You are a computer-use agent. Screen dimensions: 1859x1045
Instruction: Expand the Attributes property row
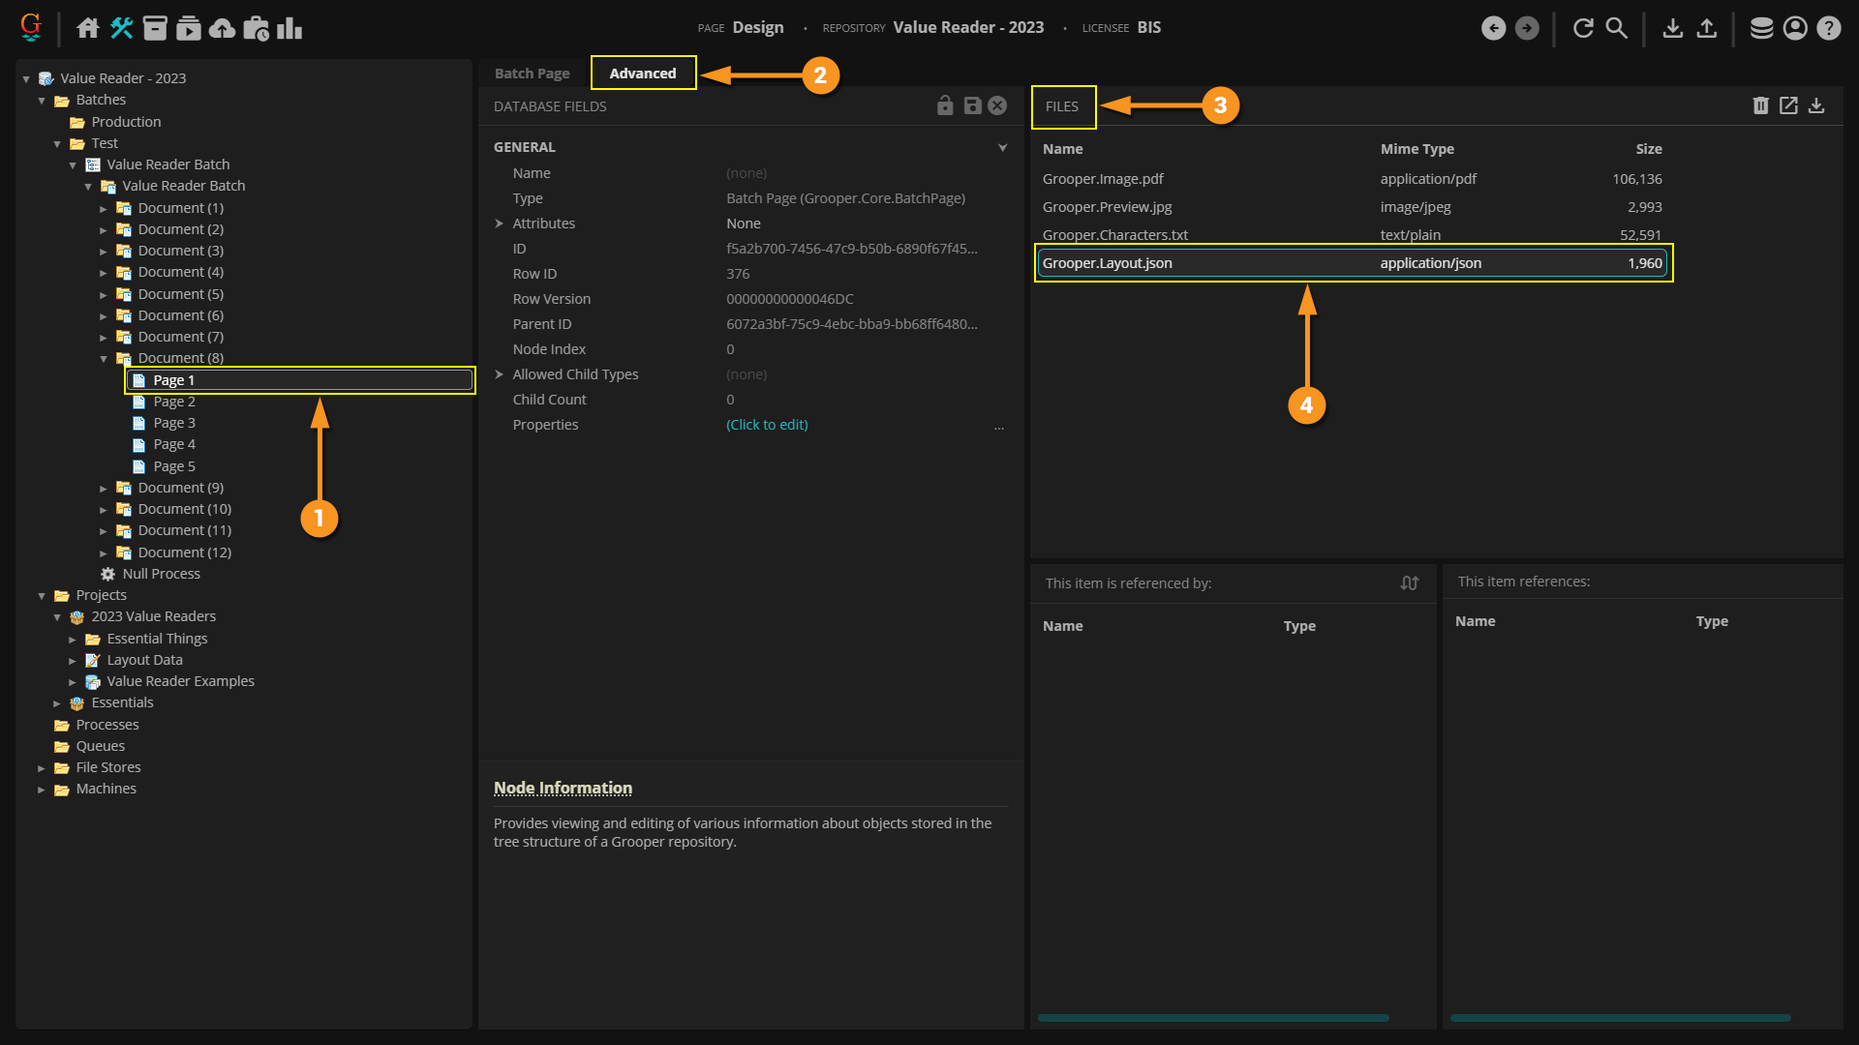tap(500, 224)
